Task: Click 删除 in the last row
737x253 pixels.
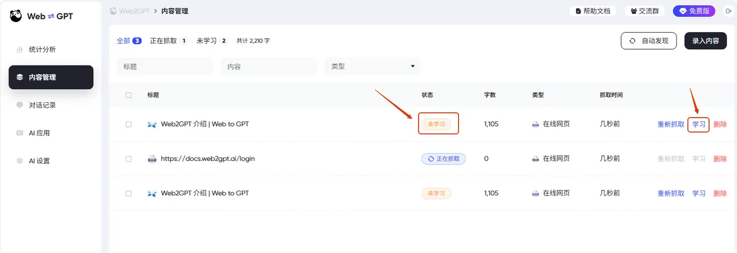Action: tap(720, 193)
